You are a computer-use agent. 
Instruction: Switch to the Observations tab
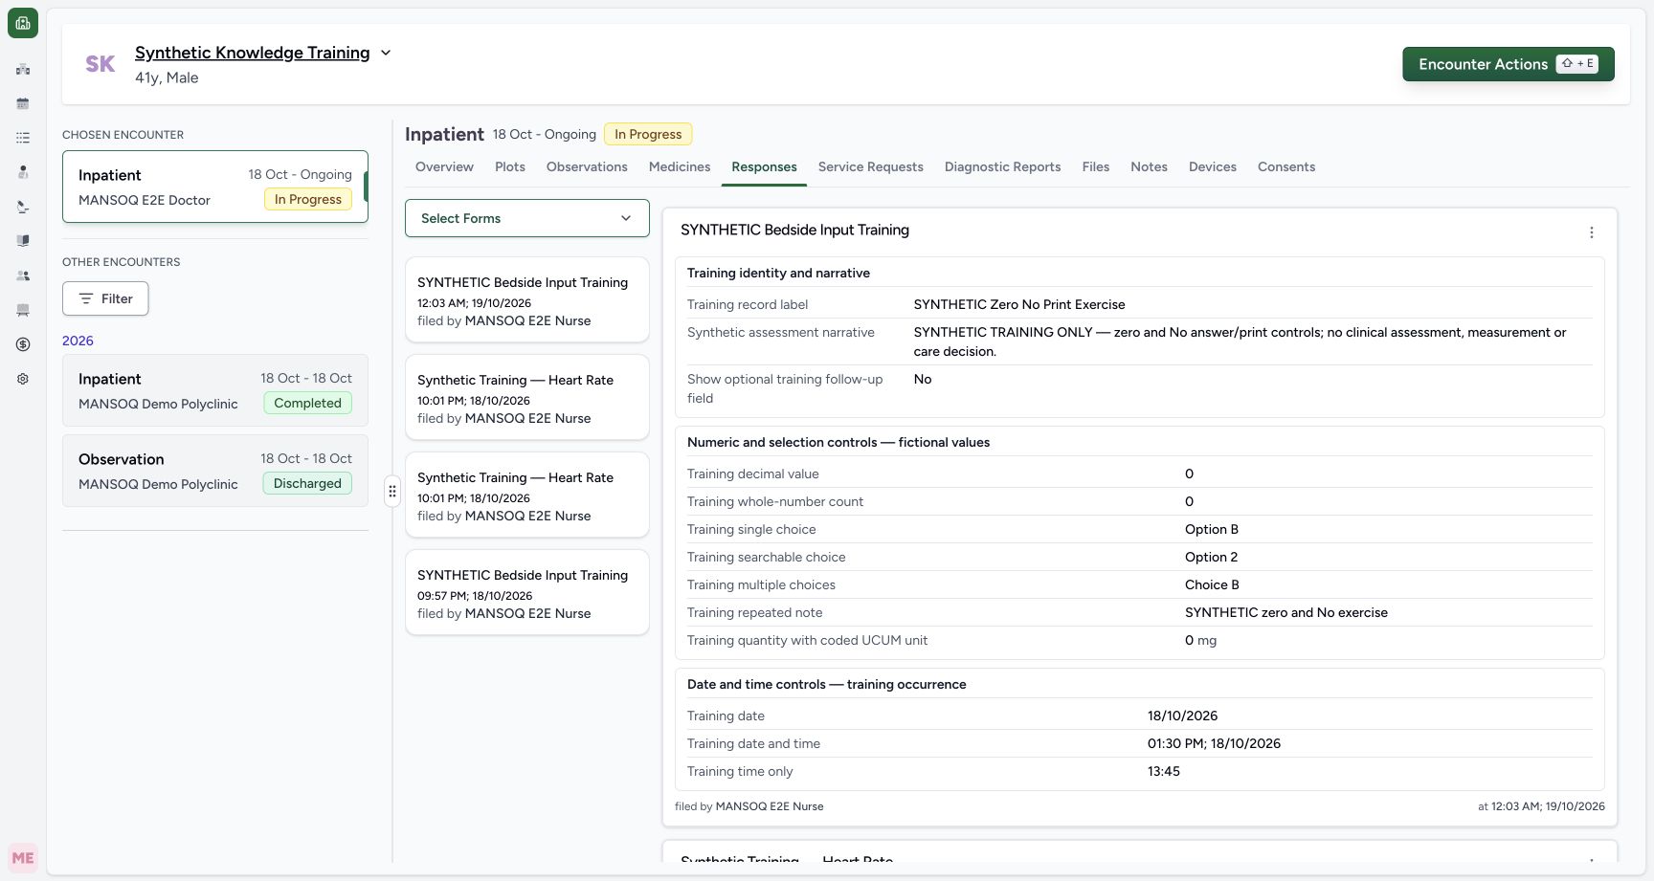coord(587,166)
